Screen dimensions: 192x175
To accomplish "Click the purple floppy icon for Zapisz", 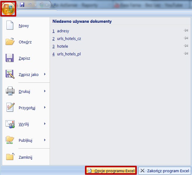I will tap(10, 58).
